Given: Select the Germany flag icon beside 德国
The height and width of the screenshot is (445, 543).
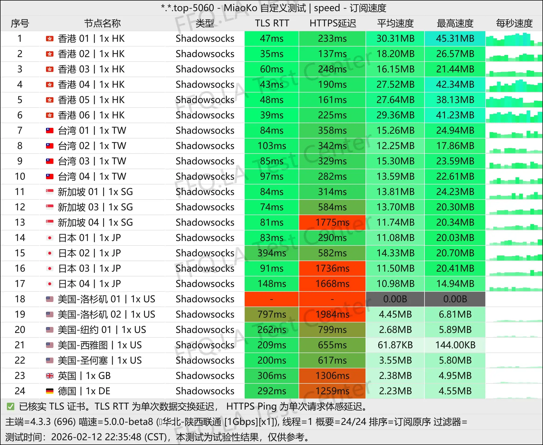Looking at the screenshot, I should pyautogui.click(x=49, y=391).
